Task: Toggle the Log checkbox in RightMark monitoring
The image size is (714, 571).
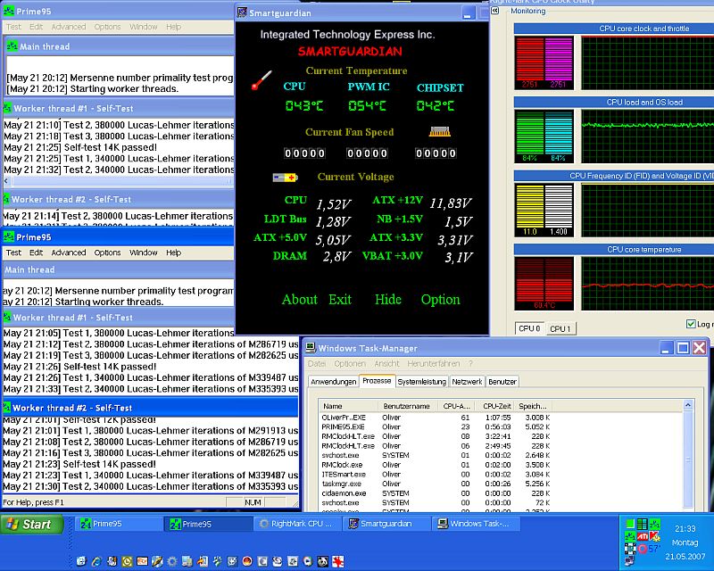Action: pos(690,324)
